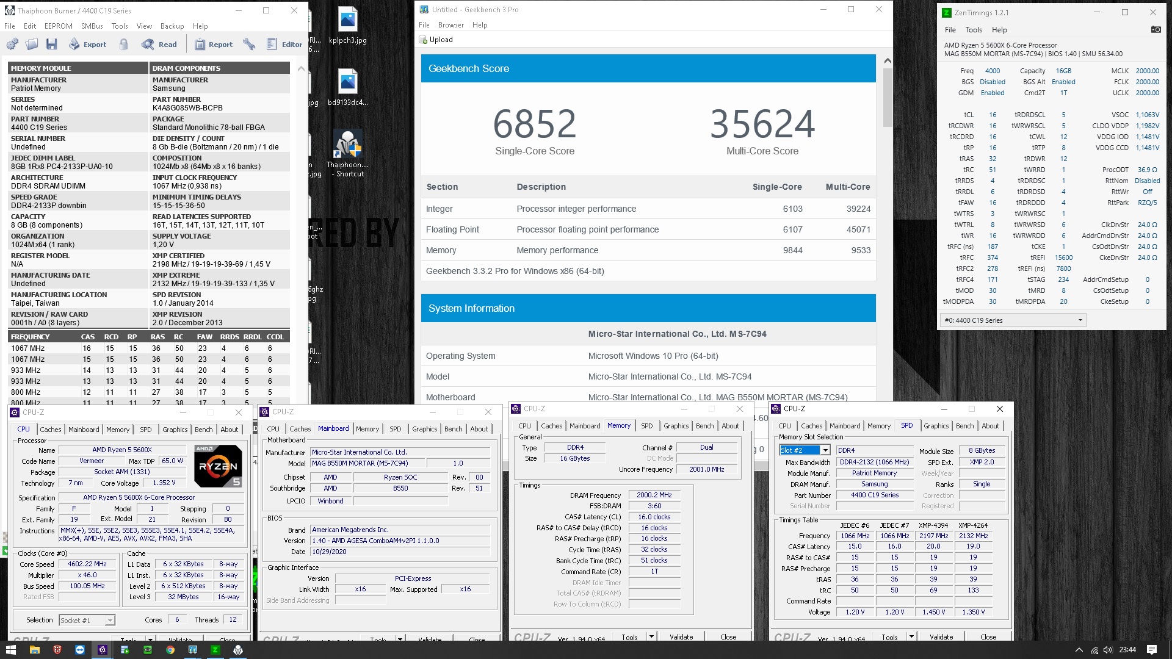1172x659 pixels.
Task: Open kplpch3.jpg desktop file
Action: (x=348, y=26)
